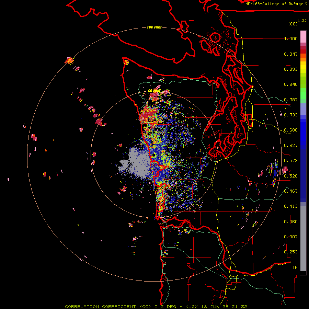Select the 0.893 scale value

click(x=291, y=69)
